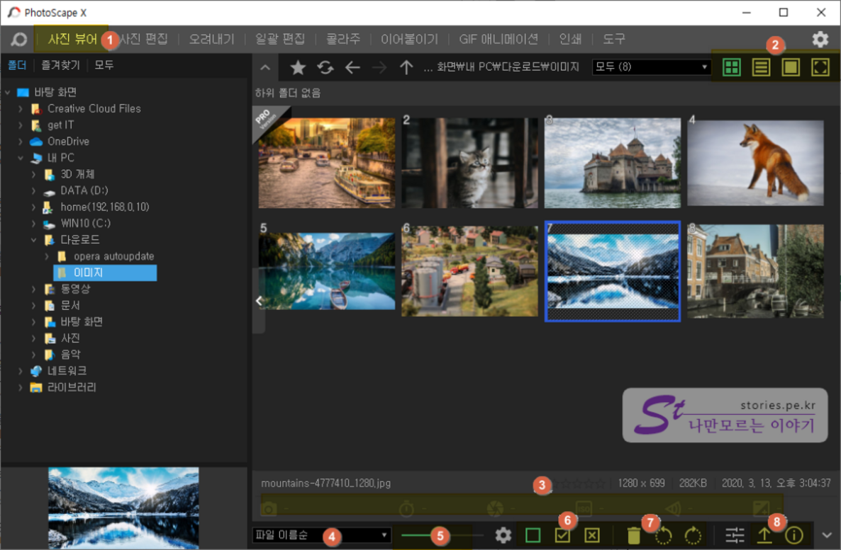Click the 즐겨찾기 link in sidebar

click(60, 65)
